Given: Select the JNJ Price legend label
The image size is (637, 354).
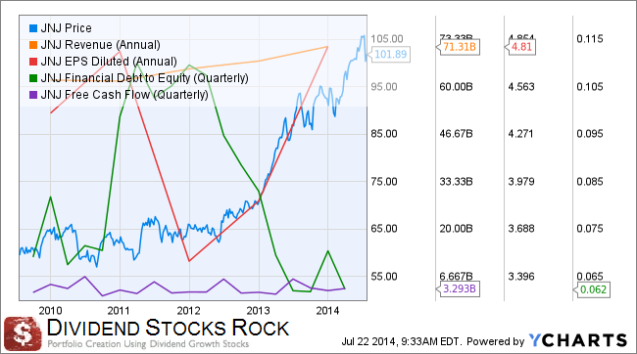Looking at the screenshot, I should pyautogui.click(x=67, y=28).
